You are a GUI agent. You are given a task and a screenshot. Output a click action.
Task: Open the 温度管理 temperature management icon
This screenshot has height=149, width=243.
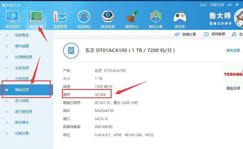(x=60, y=16)
